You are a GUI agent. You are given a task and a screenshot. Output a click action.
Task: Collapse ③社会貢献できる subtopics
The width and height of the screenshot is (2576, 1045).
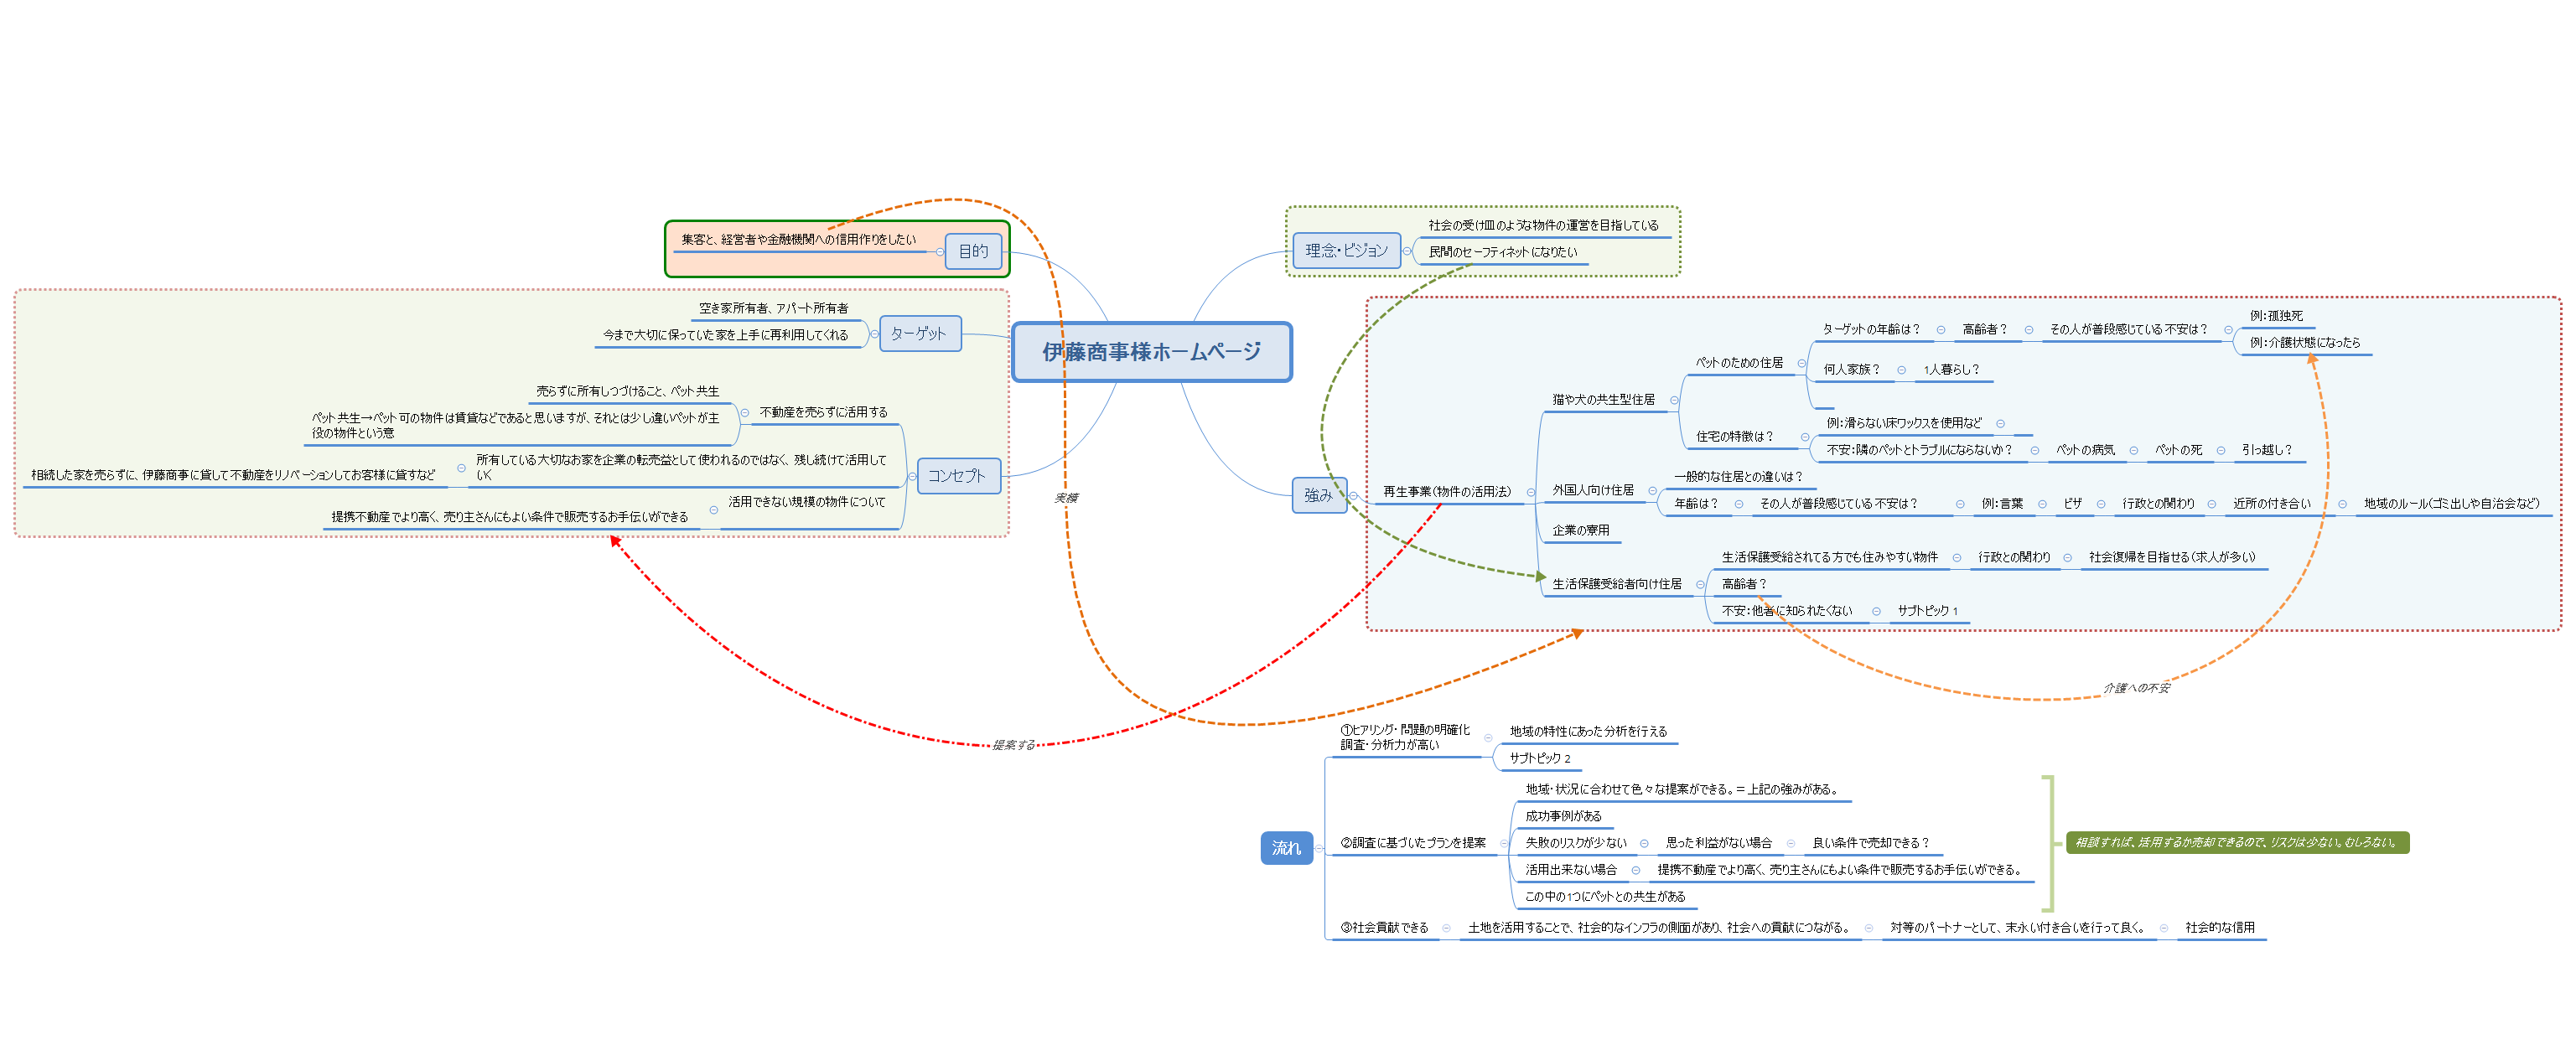(x=1446, y=928)
